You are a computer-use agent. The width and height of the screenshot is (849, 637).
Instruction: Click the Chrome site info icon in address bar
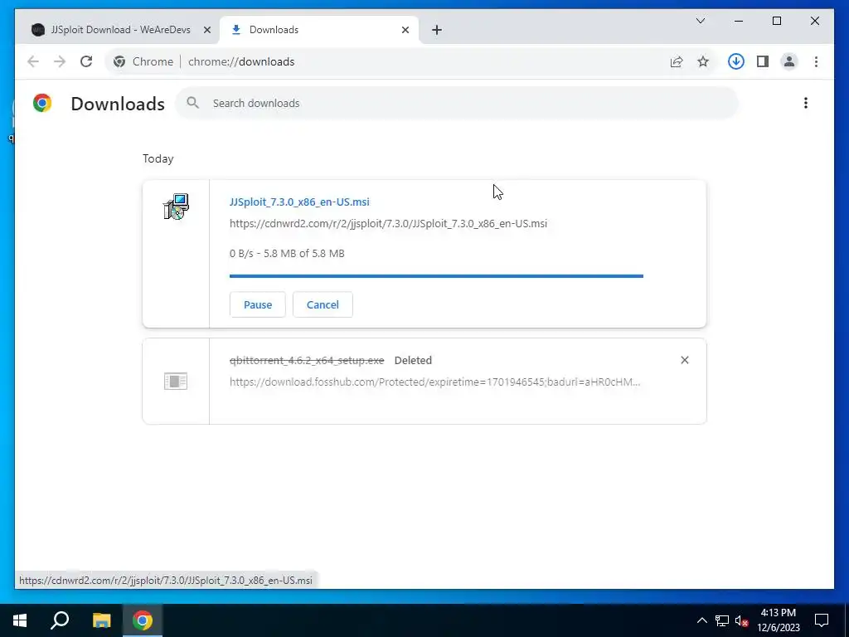119,61
